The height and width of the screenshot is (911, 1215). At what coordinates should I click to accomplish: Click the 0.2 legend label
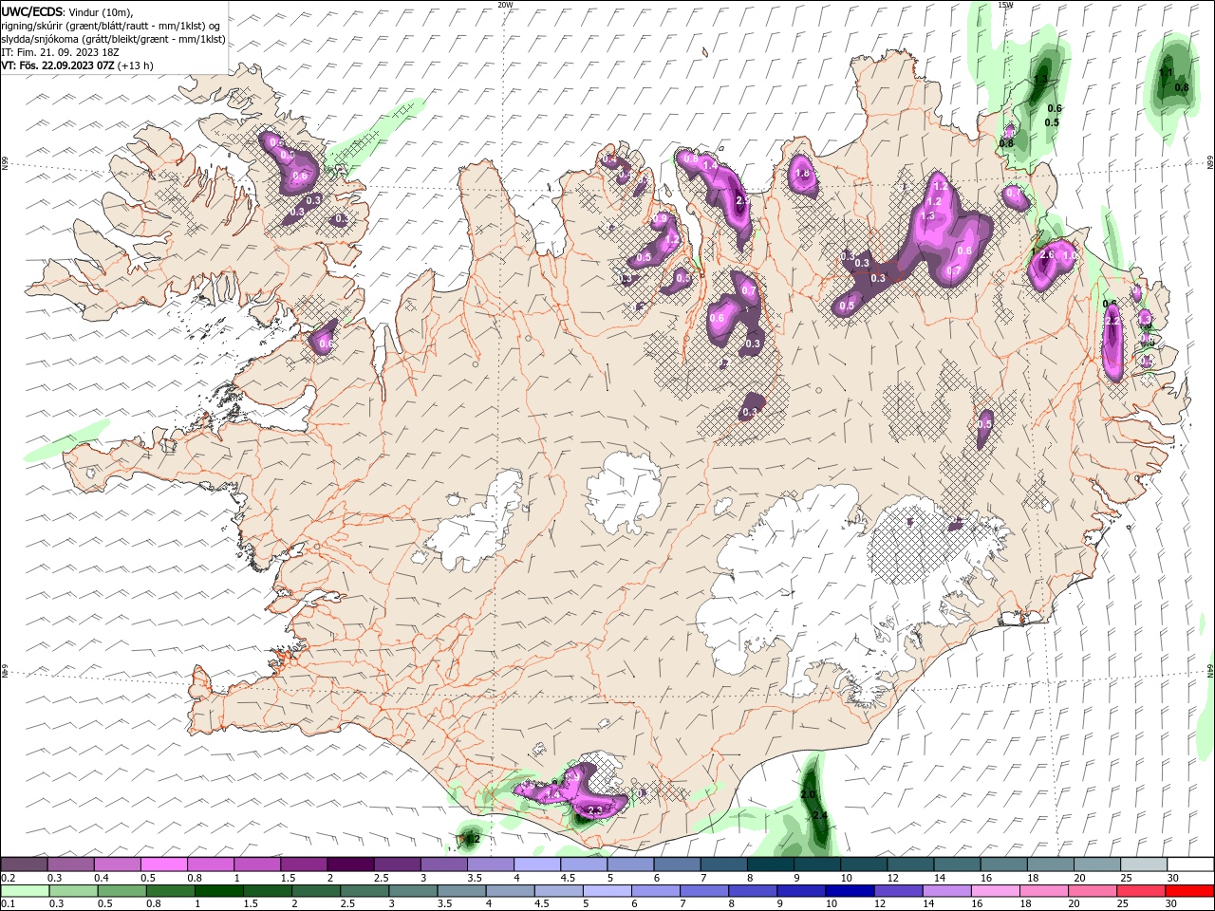tap(8, 878)
